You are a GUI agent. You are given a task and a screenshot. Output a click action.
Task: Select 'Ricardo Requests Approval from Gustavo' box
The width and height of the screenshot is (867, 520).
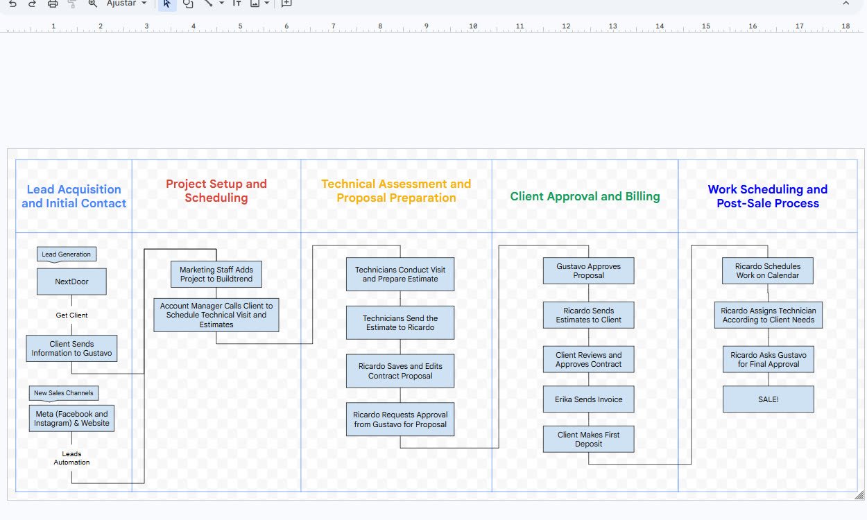[400, 419]
